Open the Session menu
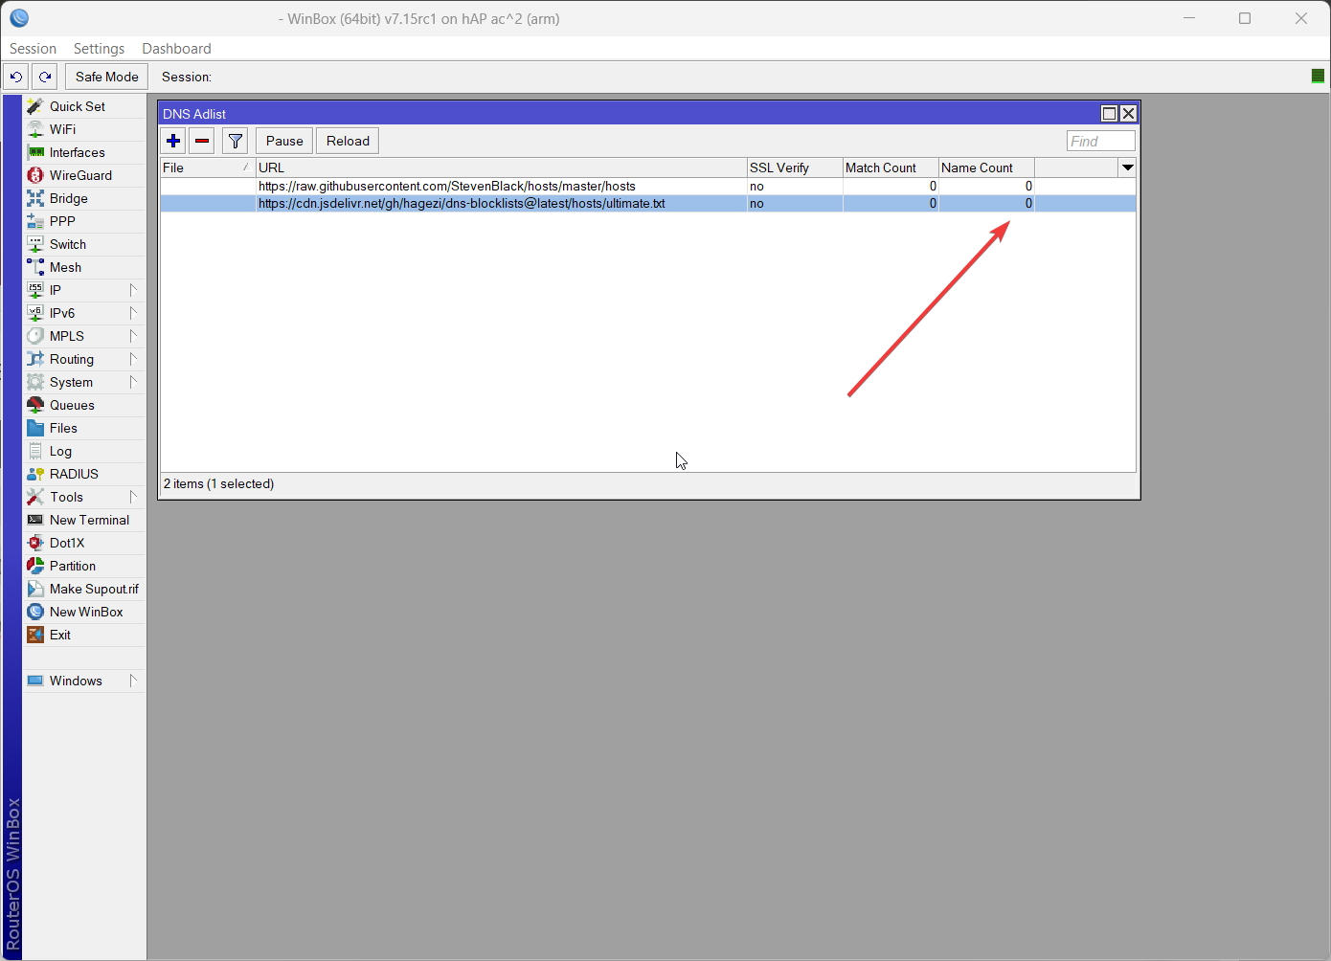The width and height of the screenshot is (1331, 961). coord(33,49)
